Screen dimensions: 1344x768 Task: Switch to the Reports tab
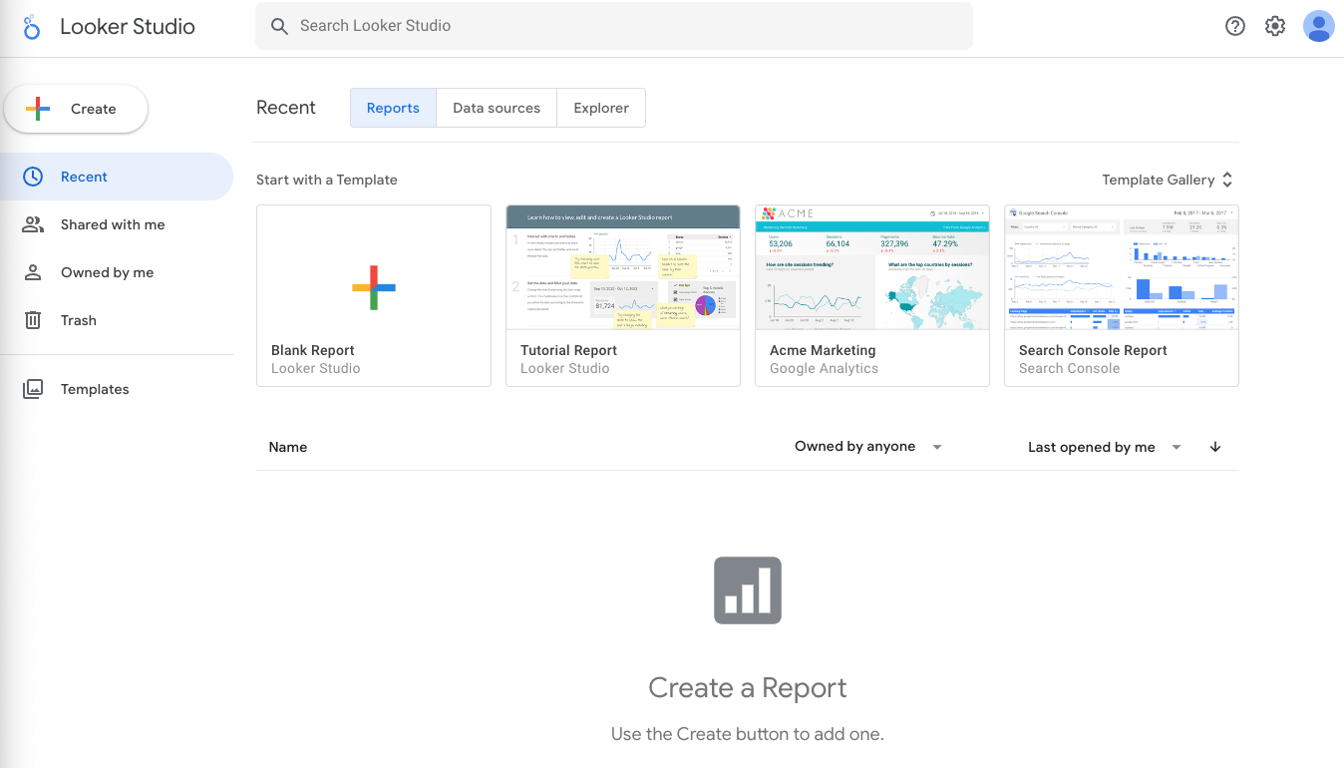[x=393, y=108]
